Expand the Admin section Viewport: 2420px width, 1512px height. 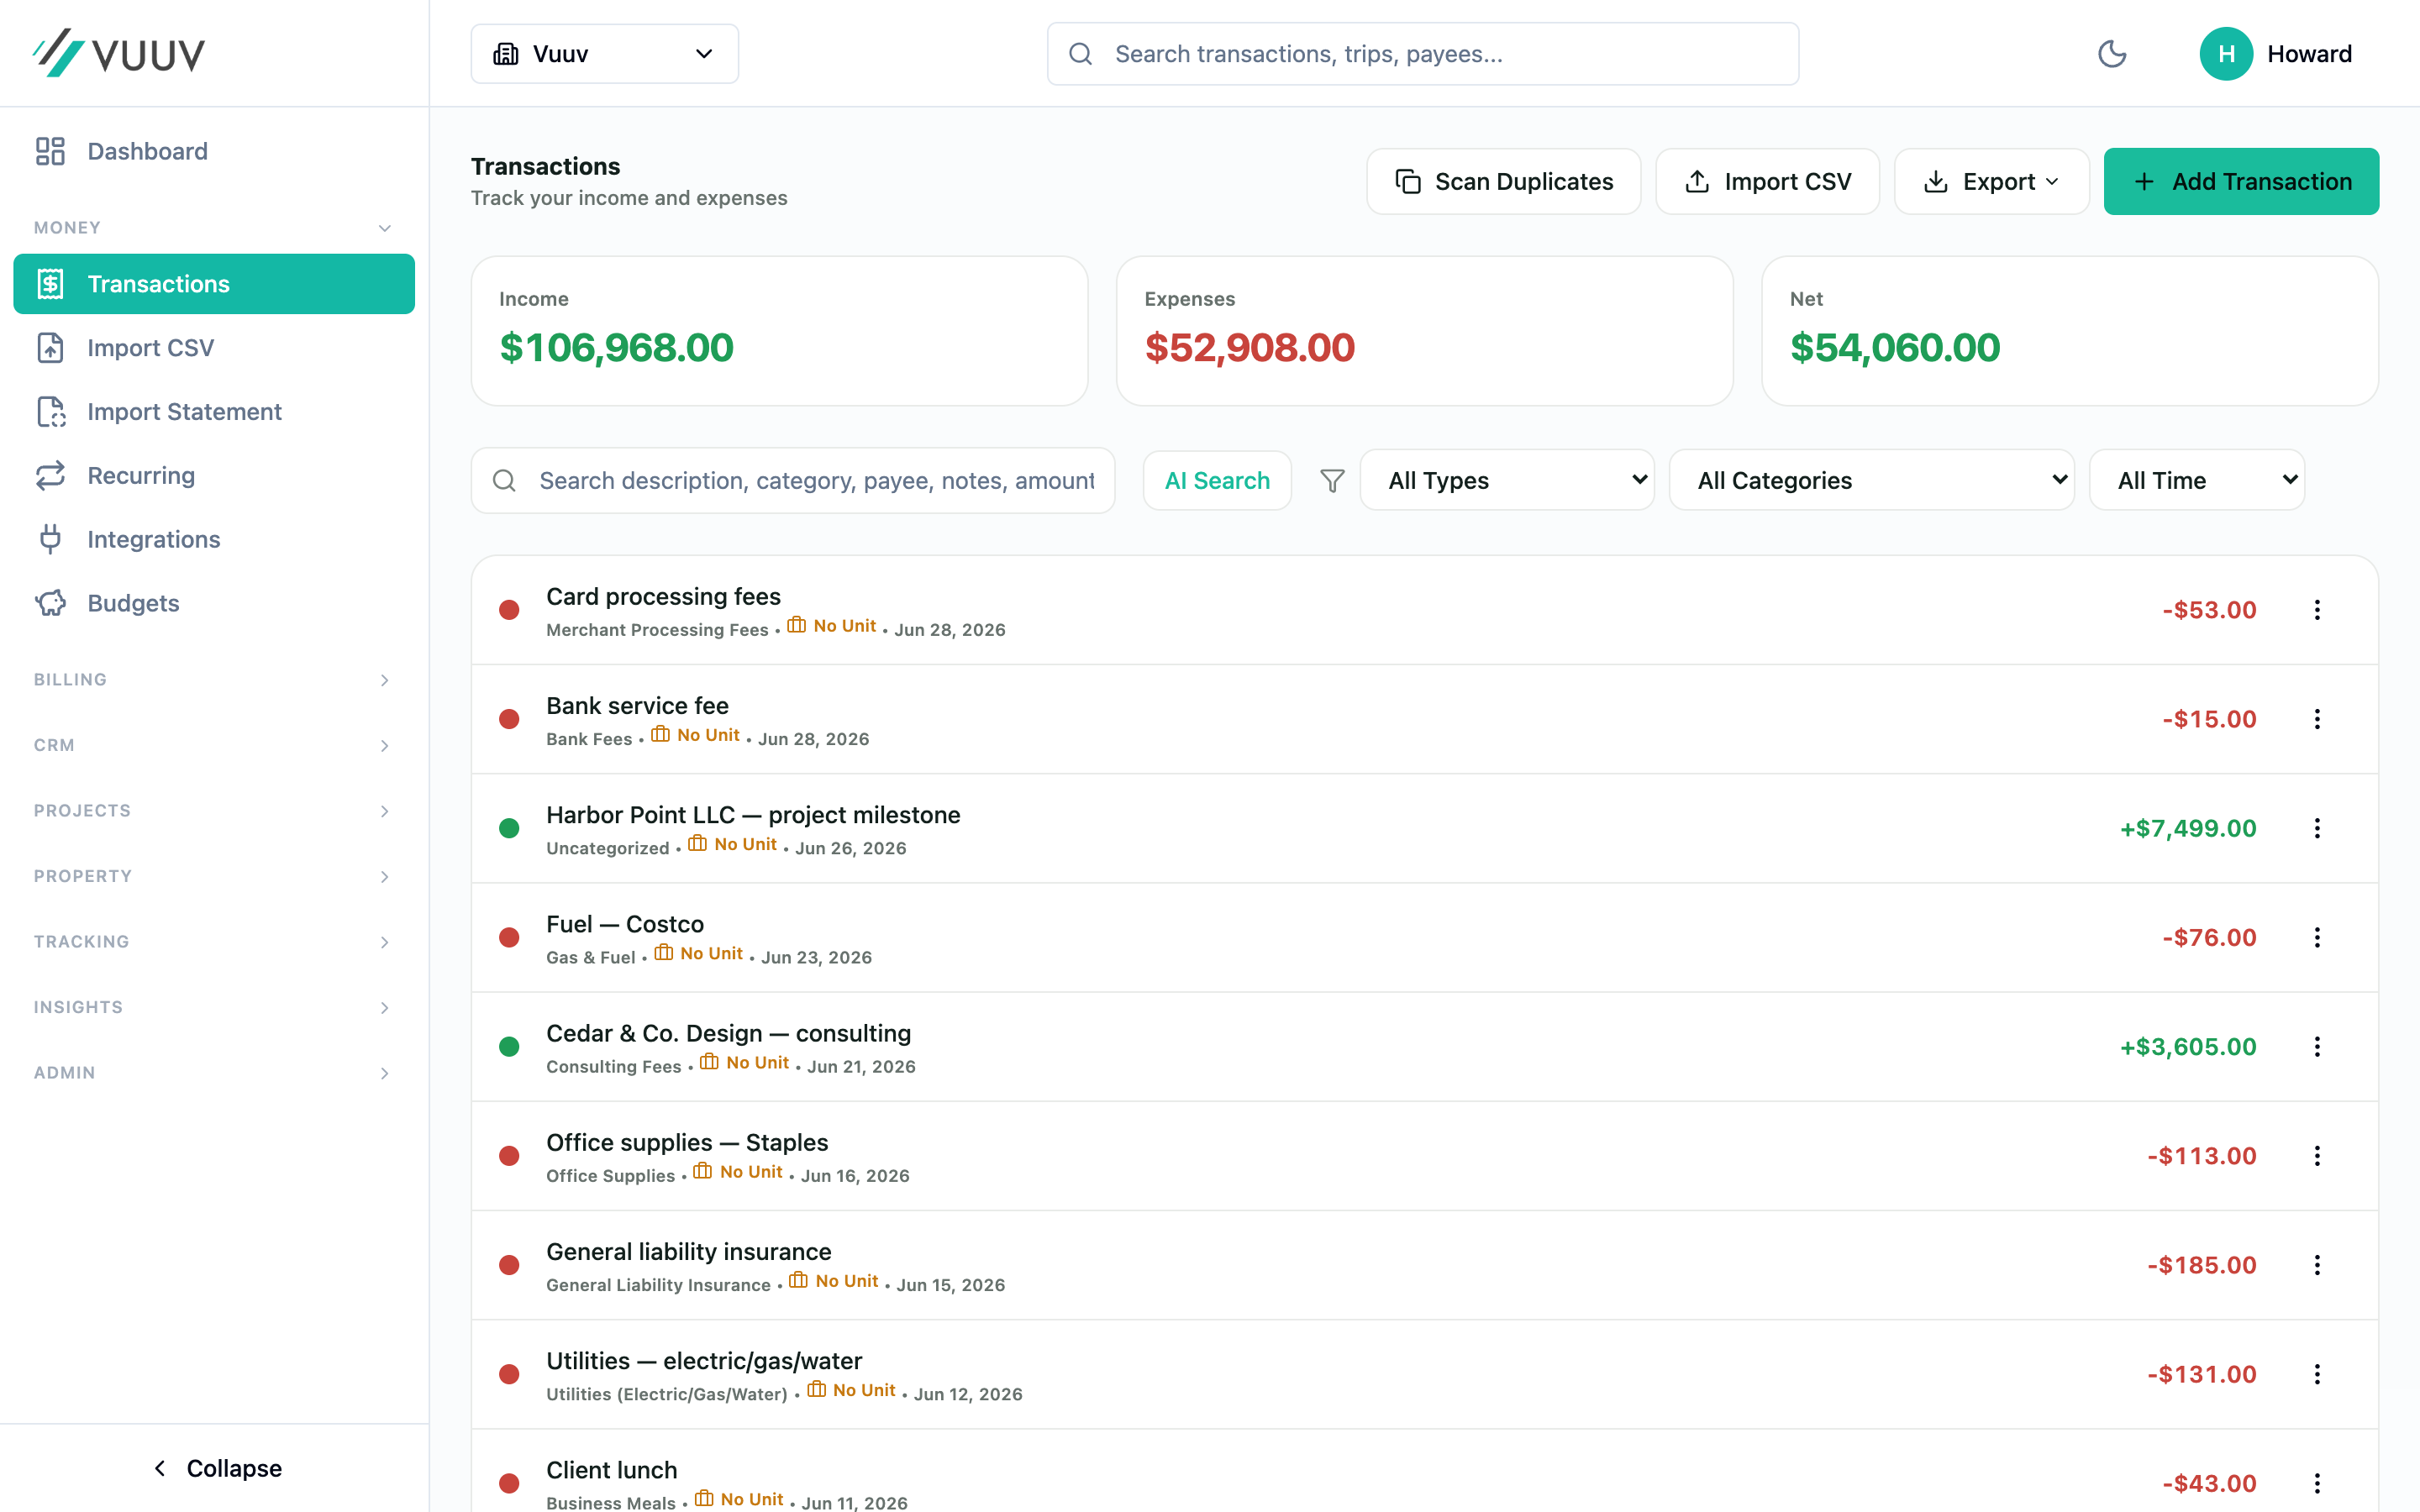214,1073
